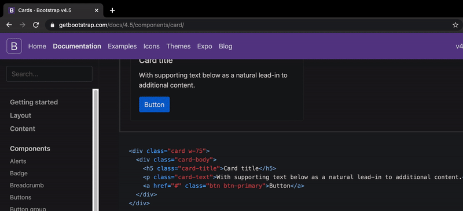Go to the Icons navbar link
Image resolution: width=463 pixels, height=211 pixels.
click(152, 46)
